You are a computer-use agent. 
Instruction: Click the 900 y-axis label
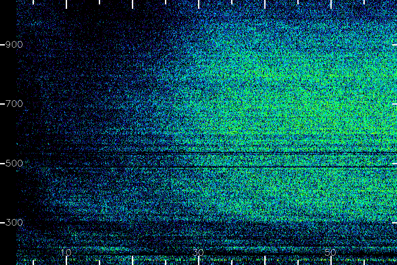point(14,45)
